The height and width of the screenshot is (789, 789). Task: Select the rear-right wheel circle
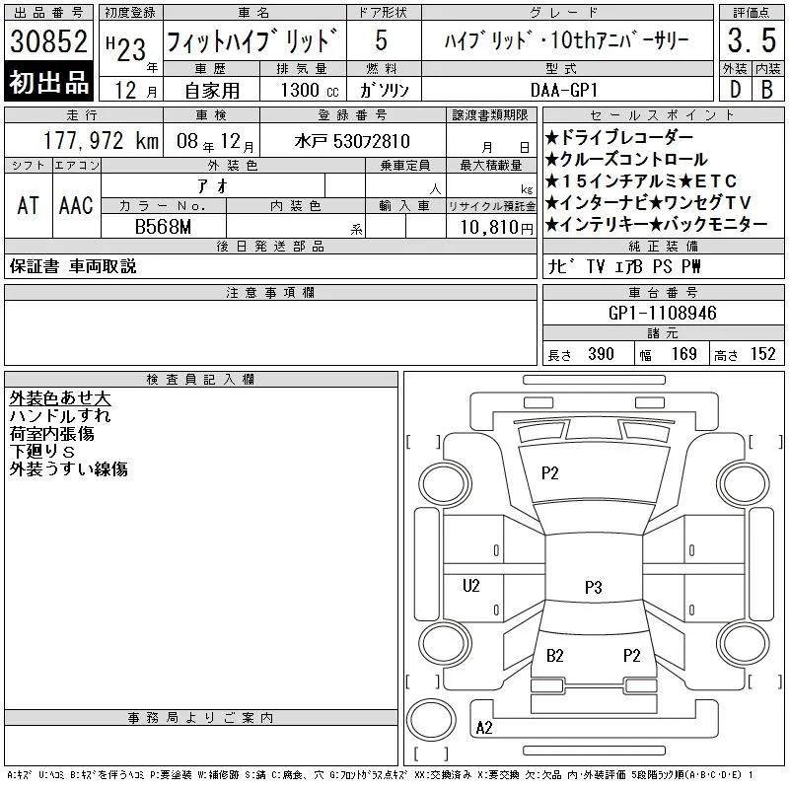coord(744,643)
